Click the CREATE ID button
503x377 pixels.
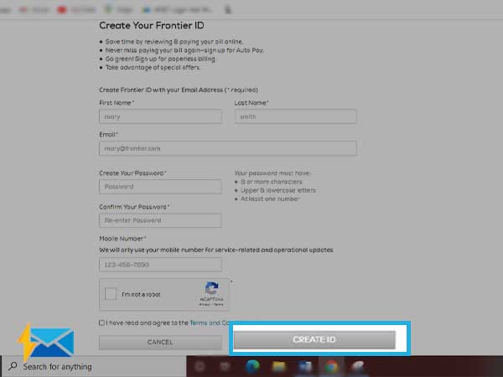(314, 339)
